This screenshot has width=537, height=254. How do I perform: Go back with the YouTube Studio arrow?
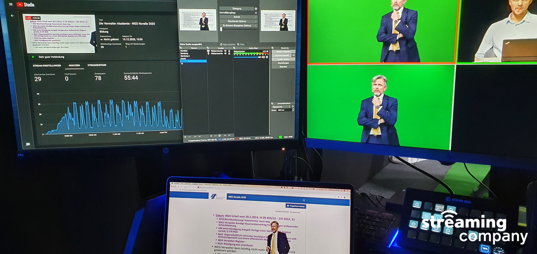12,16
